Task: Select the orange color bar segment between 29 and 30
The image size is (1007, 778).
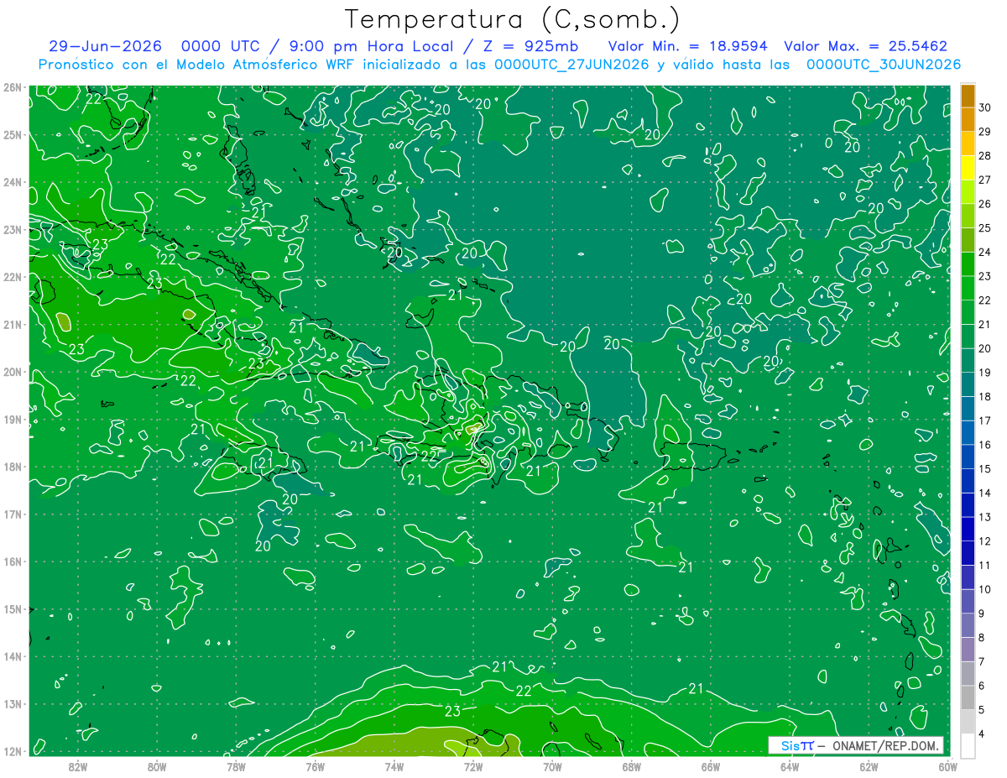Action: (x=968, y=119)
